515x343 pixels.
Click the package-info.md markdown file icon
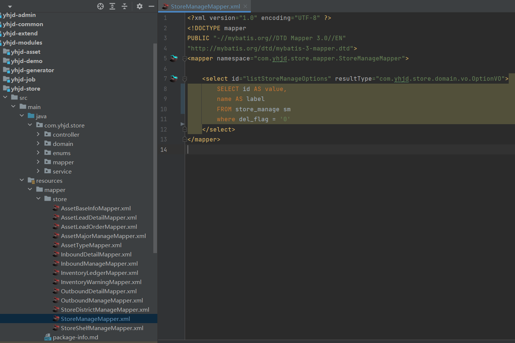[48, 337]
